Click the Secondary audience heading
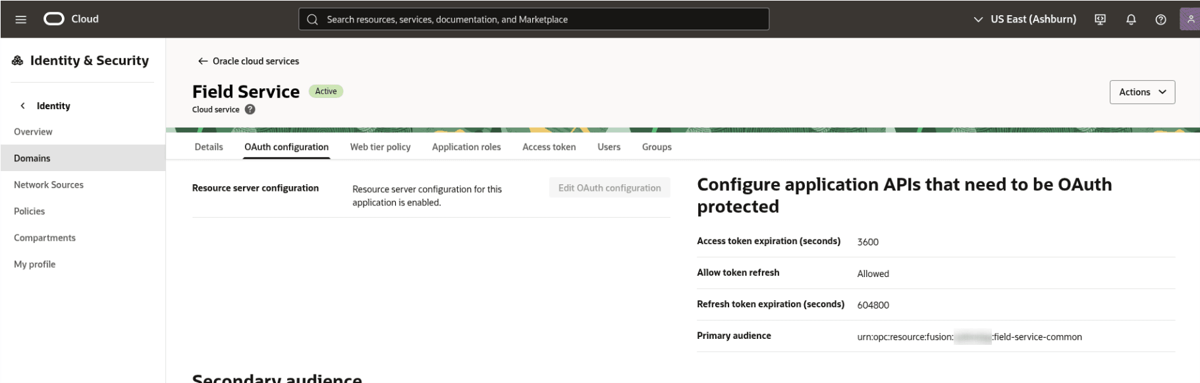 click(277, 378)
